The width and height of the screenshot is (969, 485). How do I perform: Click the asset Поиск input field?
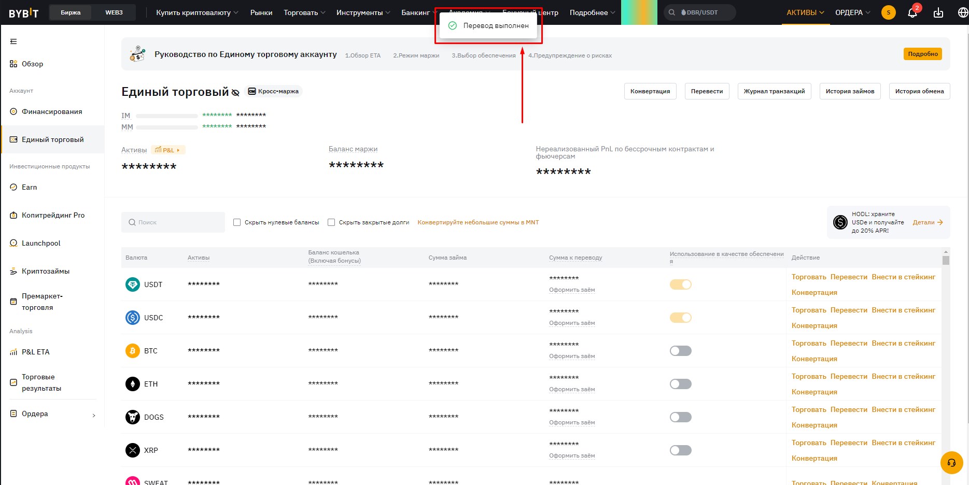coord(173,222)
